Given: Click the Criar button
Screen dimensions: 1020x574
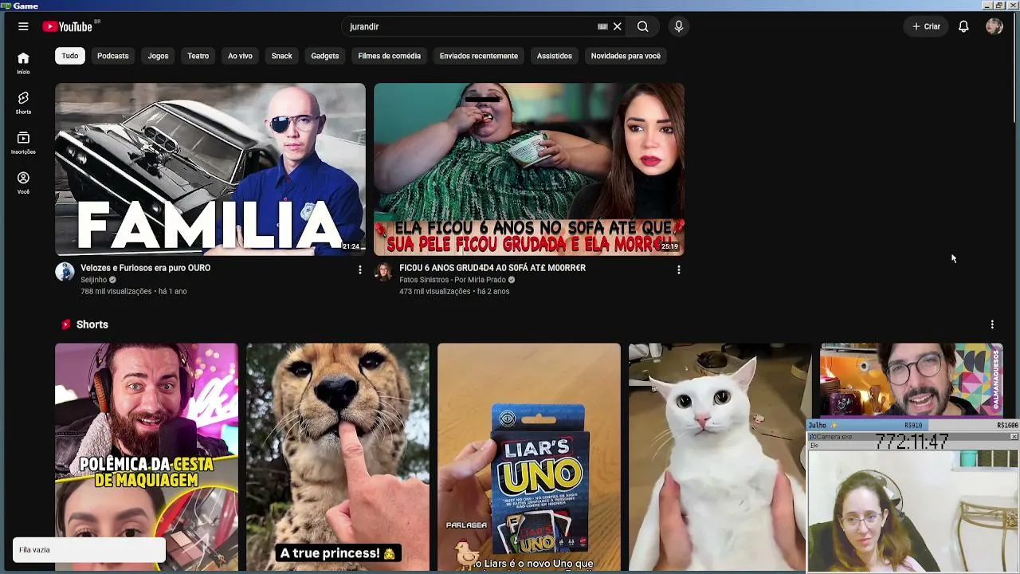Looking at the screenshot, I should 926,26.
